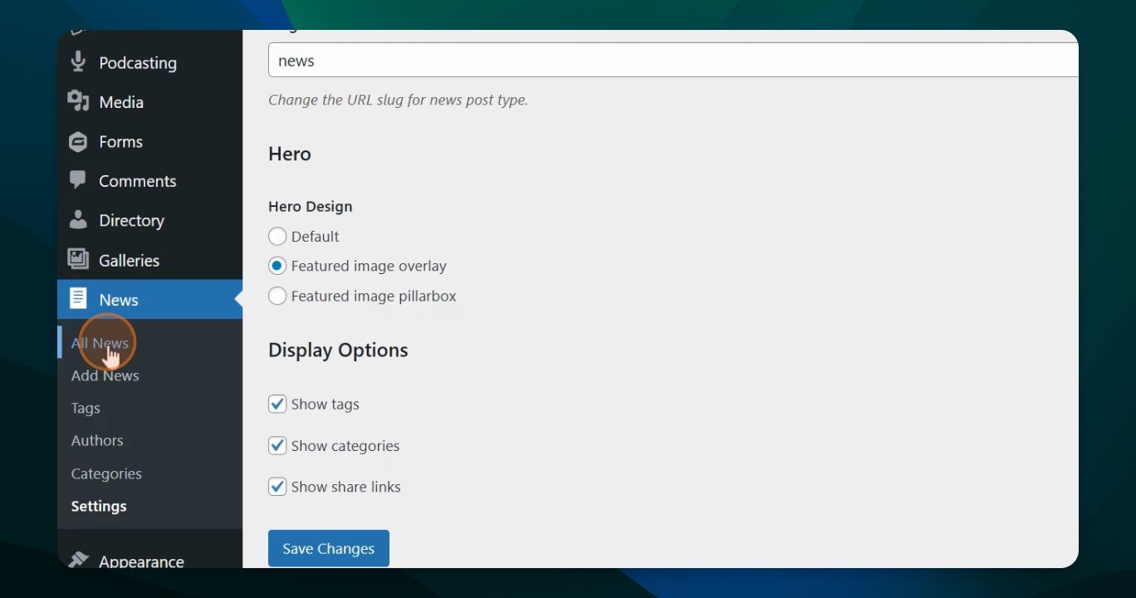Choose Featured image overlay option
The image size is (1136, 598).
tap(277, 266)
